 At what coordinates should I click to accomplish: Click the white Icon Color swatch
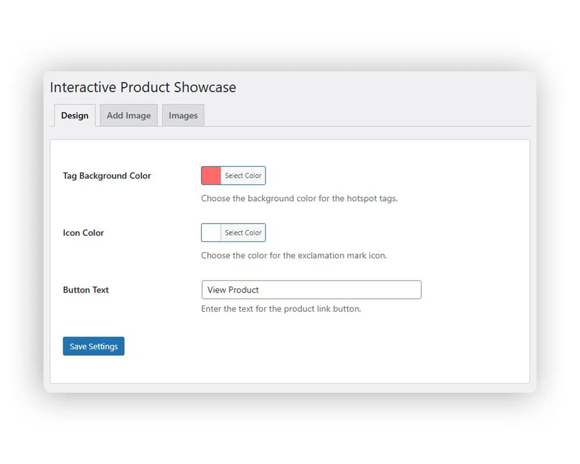pos(211,233)
